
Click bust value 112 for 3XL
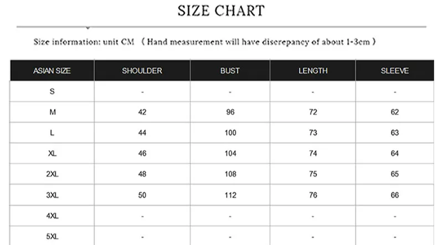coord(230,195)
